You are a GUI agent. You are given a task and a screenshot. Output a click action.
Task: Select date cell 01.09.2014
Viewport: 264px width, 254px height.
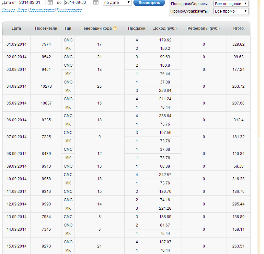pyautogui.click(x=17, y=44)
